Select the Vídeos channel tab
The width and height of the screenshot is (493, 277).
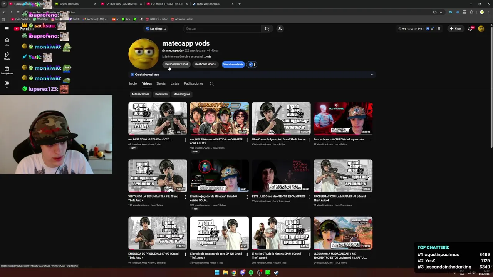(147, 83)
